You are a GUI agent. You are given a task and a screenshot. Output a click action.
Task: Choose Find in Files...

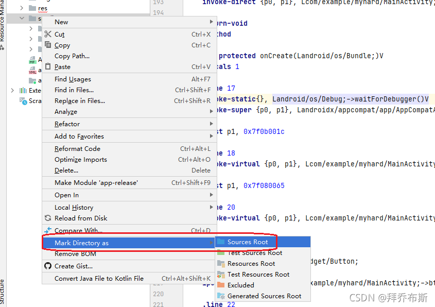pos(129,90)
